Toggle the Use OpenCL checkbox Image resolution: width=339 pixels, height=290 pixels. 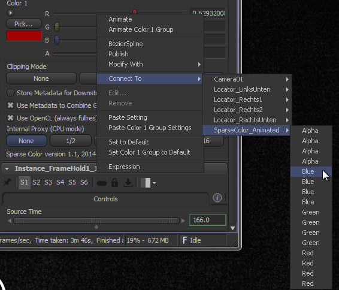click(10, 118)
